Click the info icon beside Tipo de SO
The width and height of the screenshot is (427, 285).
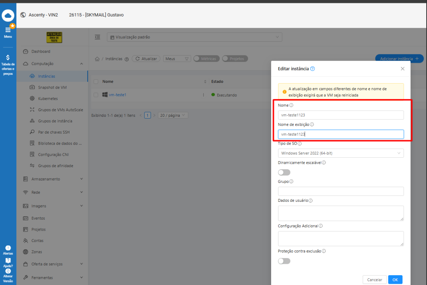[300, 143]
